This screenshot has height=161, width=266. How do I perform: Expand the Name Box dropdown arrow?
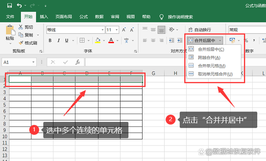33,62
